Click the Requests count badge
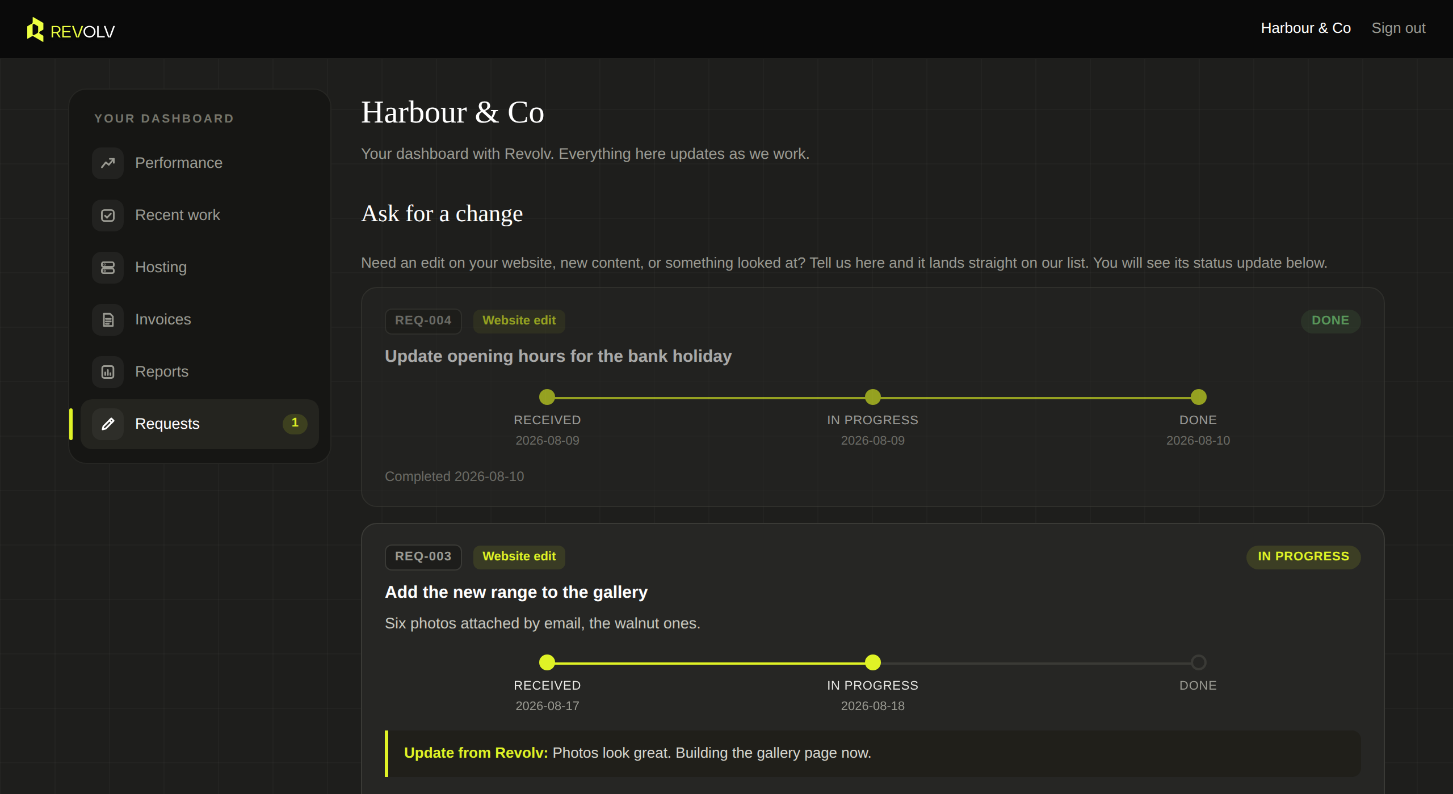This screenshot has width=1453, height=794. coord(295,423)
